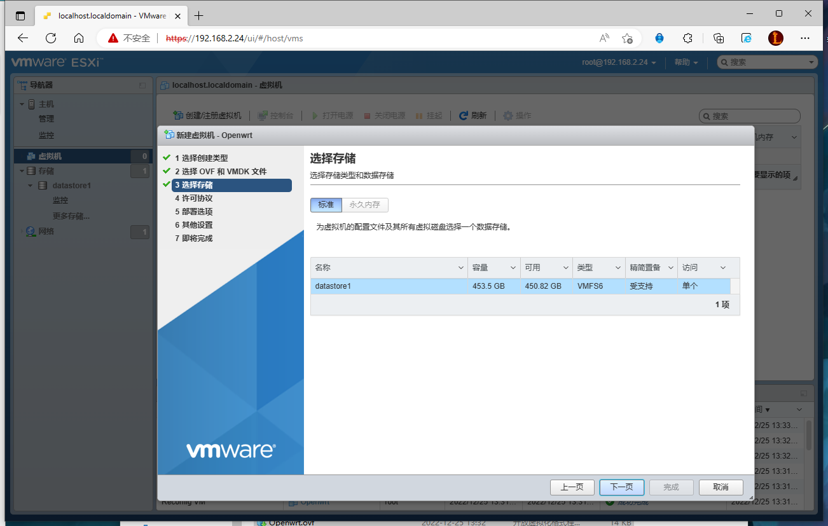Image resolution: width=828 pixels, height=526 pixels.
Task: Go to wizard step 4 许可协议
Action: [193, 198]
